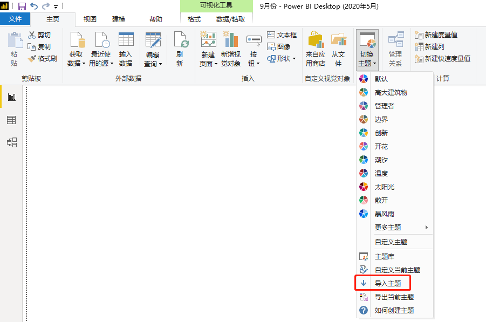
Task: Open the 编辑查询 dropdown
Action: 153,49
